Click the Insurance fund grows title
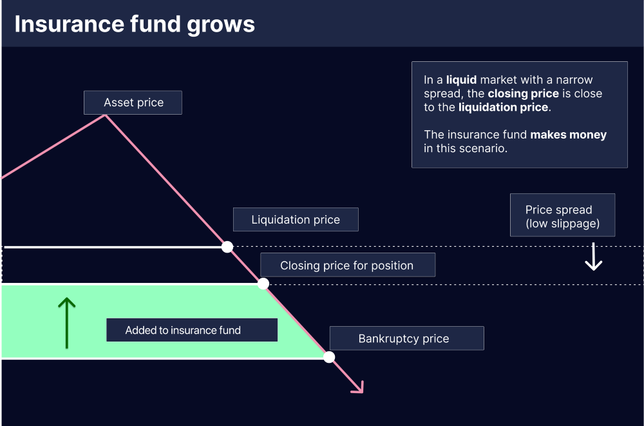 [135, 24]
